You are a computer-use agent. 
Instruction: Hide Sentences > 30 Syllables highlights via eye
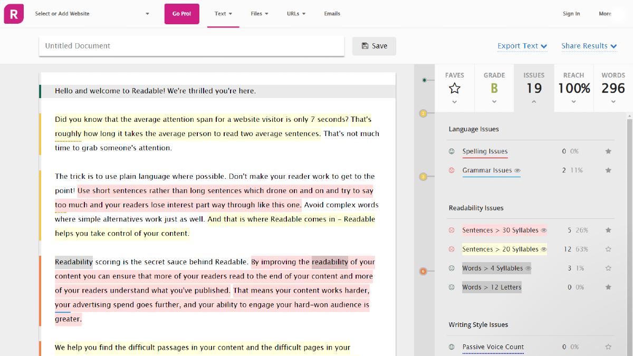pos(544,230)
